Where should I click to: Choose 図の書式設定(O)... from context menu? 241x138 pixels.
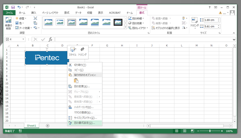click(85, 123)
